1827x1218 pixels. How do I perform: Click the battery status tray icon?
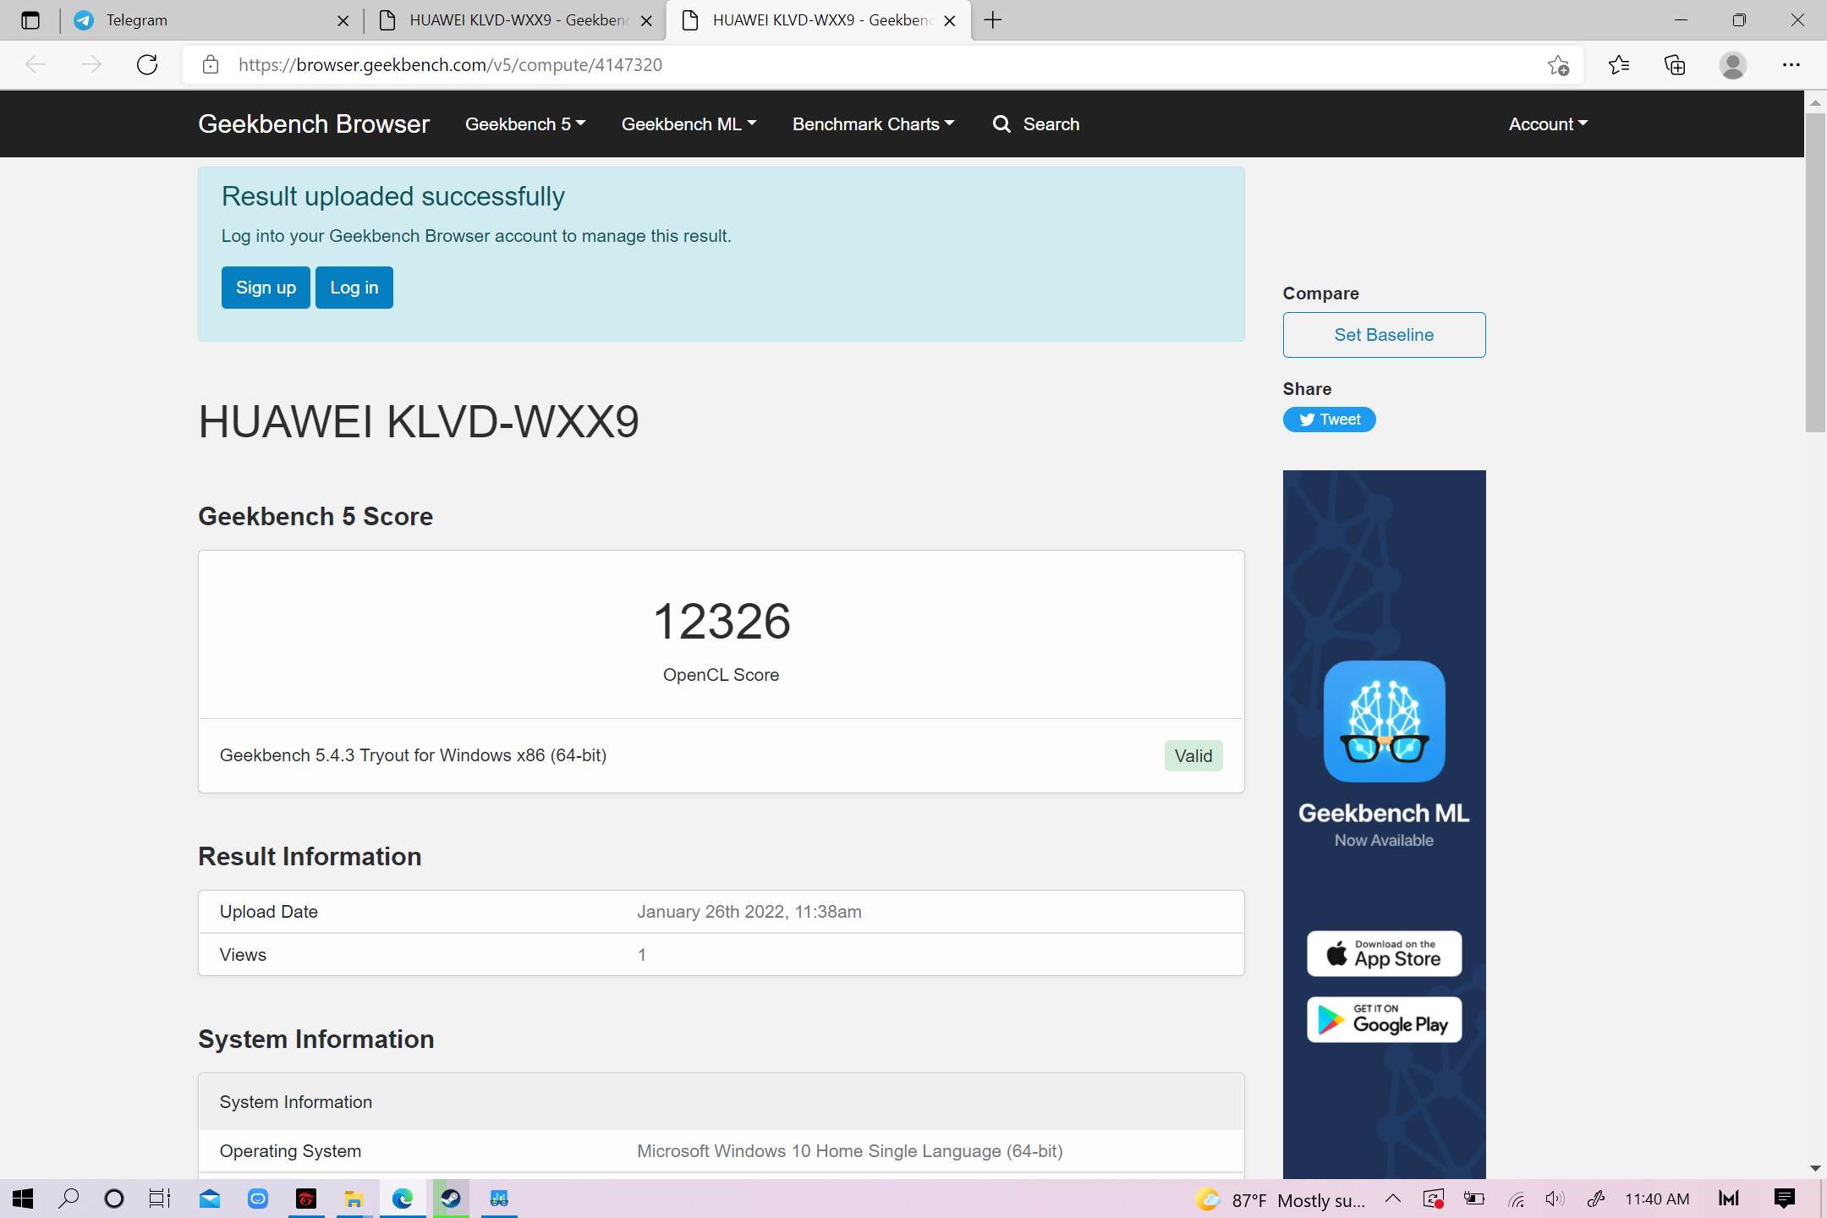[x=1474, y=1199]
